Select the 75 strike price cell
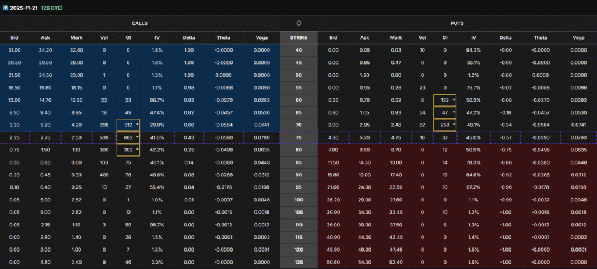Viewport: 597px width, 269px height. click(x=298, y=137)
